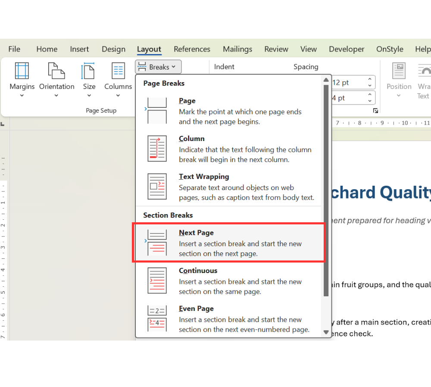Image resolution: width=431 pixels, height=387 pixels.
Task: Expand the Size dropdown arrow
Action: (x=89, y=95)
